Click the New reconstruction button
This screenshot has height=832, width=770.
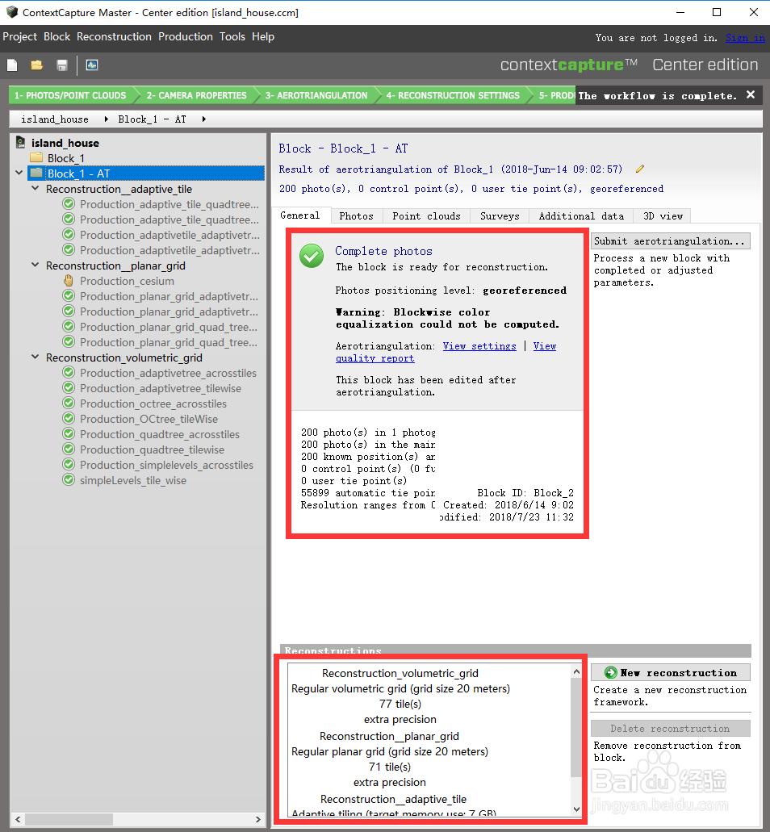click(670, 672)
